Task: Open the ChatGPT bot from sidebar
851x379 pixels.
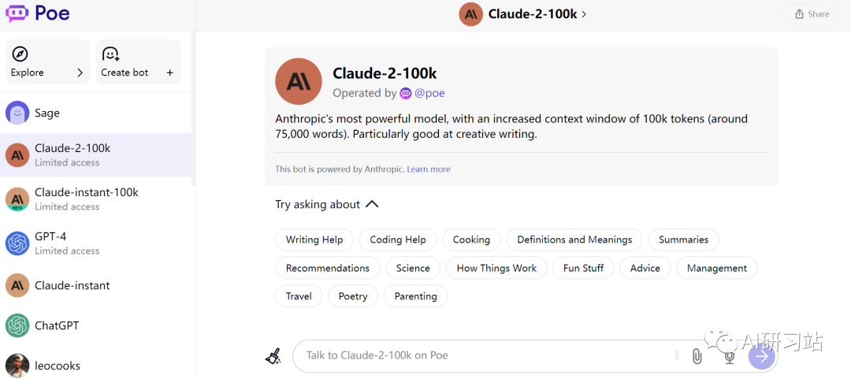Action: tap(95, 325)
